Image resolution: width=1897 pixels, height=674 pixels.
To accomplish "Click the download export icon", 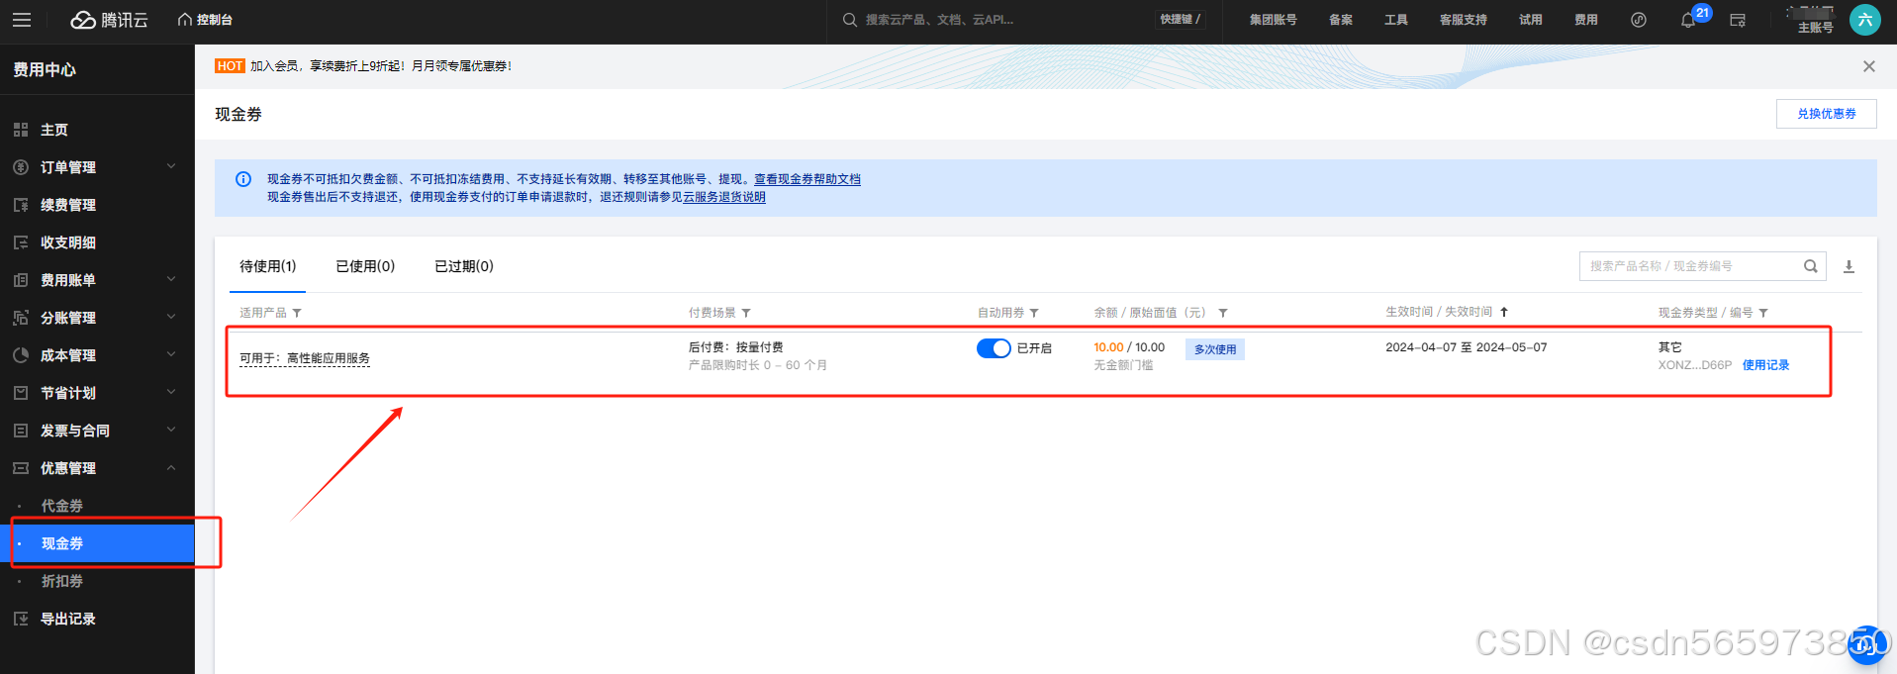I will [1849, 266].
